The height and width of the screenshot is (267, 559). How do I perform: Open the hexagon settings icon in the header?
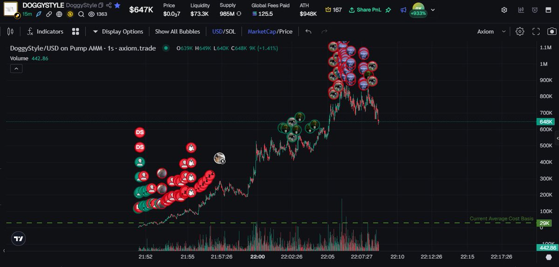pyautogui.click(x=504, y=10)
